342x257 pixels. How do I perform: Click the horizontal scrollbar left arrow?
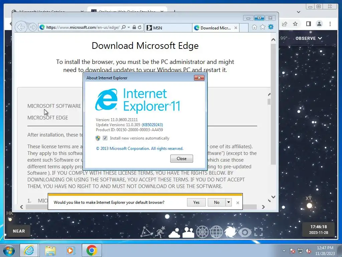22,207
